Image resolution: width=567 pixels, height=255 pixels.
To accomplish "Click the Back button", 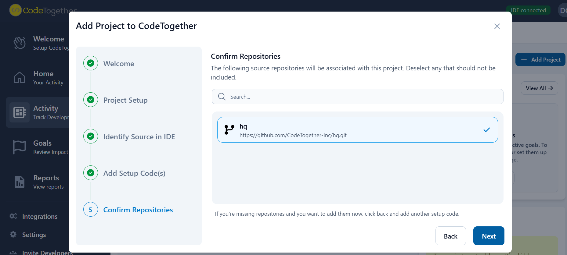I will click(x=450, y=236).
